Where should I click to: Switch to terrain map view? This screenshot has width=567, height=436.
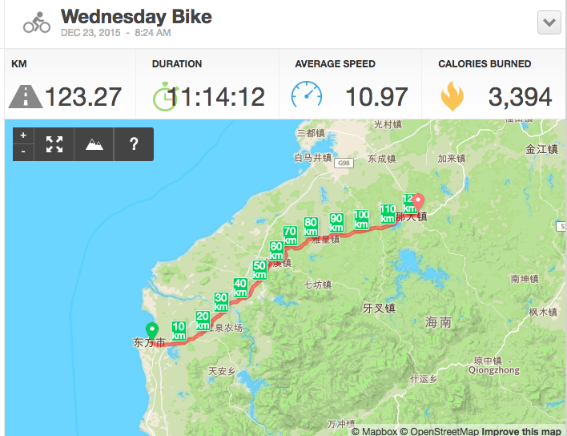click(94, 144)
